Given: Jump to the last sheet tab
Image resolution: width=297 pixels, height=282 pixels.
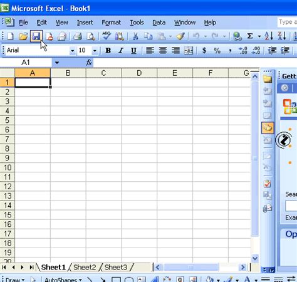Looking at the screenshot, I should pyautogui.click(x=31, y=267).
